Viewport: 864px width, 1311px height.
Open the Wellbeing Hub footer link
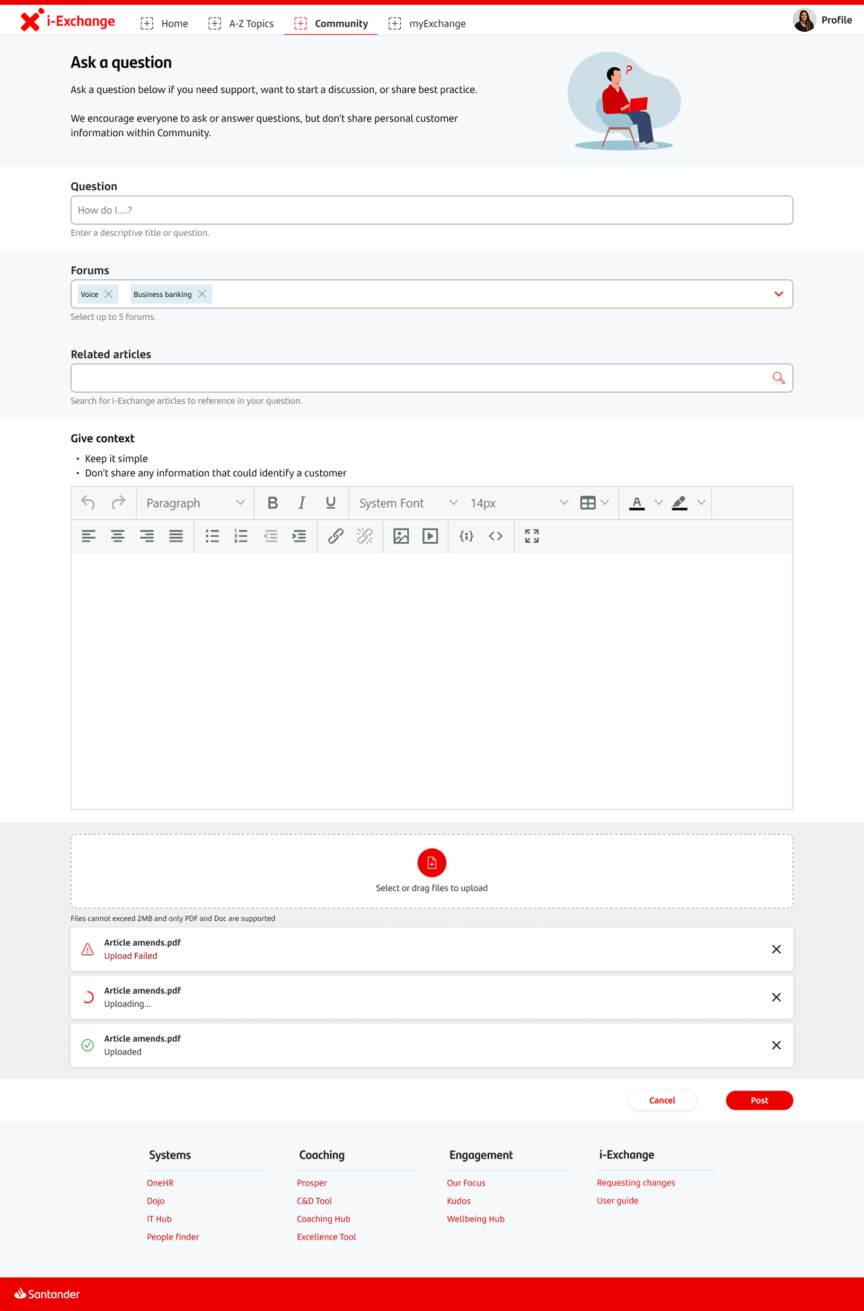coord(475,1219)
